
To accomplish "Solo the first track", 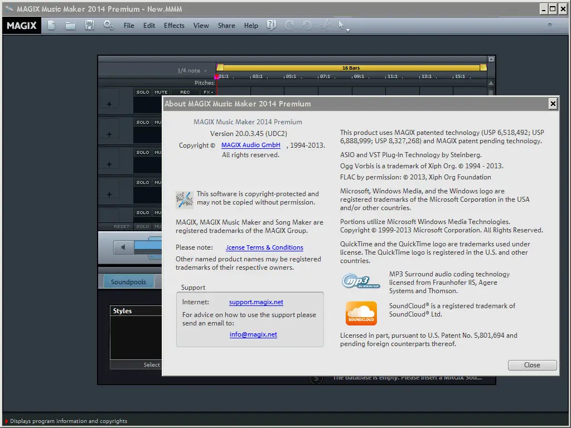I will 143,92.
